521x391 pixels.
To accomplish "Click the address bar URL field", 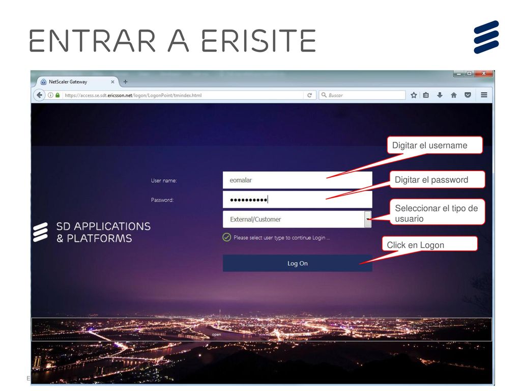I will click(183, 95).
